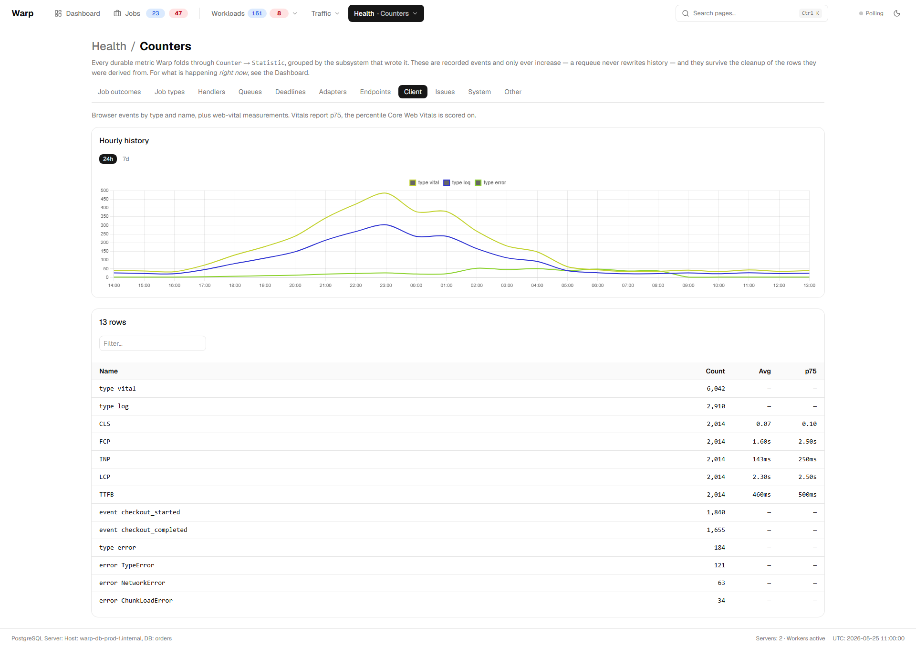Image resolution: width=916 pixels, height=648 pixels.
Task: Click the Jobs briefcase icon
Action: [117, 13]
